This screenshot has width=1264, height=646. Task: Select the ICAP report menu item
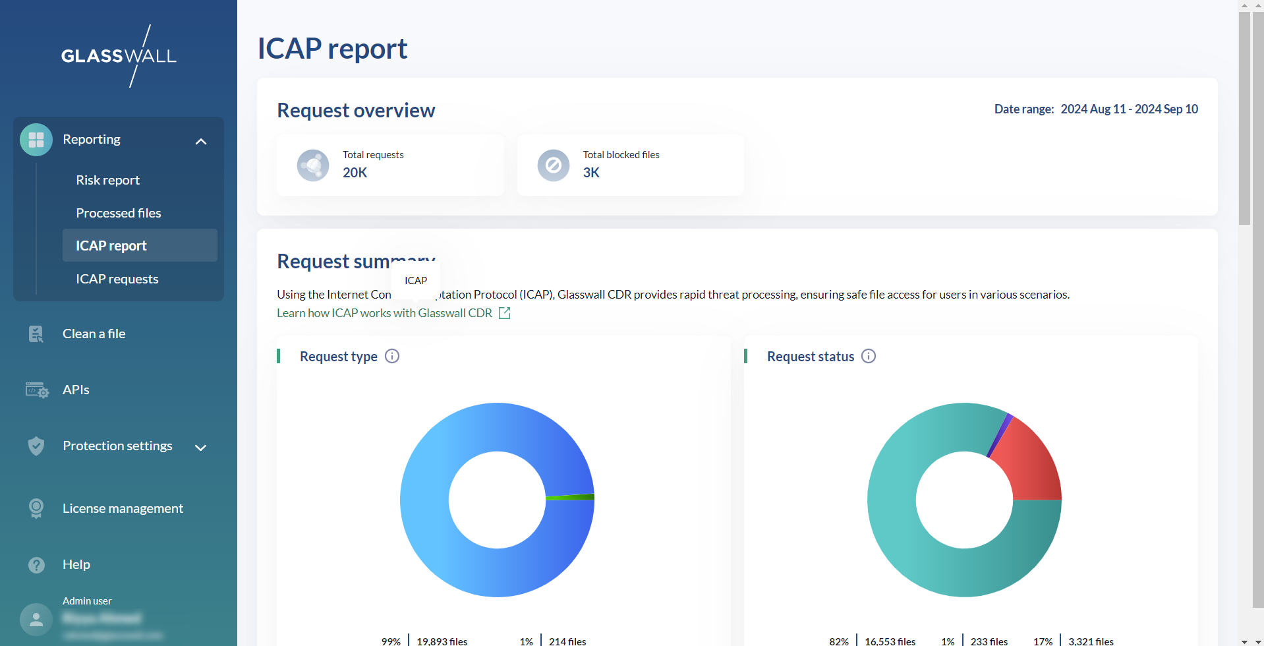pyautogui.click(x=140, y=245)
